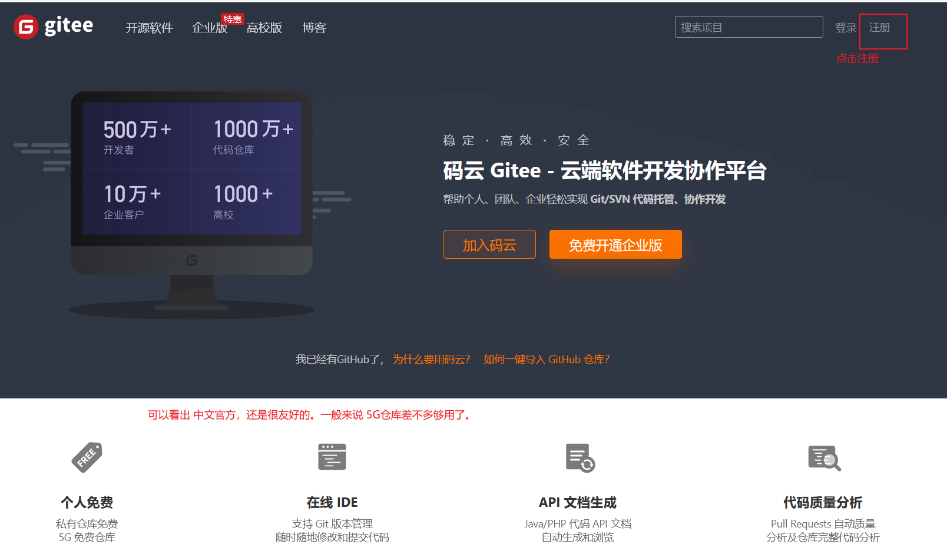Viewport: 947px width, 544px height.
Task: Focus the 搜索项目 search field
Action: 749,27
